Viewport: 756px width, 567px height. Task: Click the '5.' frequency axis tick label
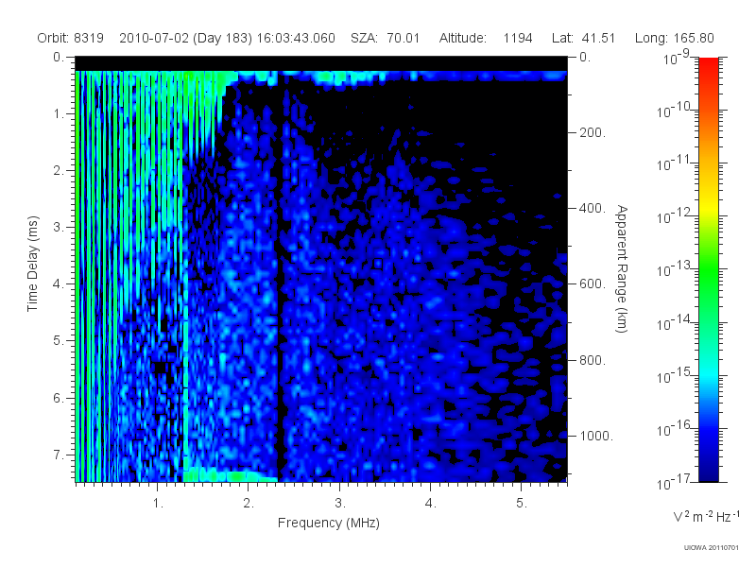pyautogui.click(x=522, y=504)
